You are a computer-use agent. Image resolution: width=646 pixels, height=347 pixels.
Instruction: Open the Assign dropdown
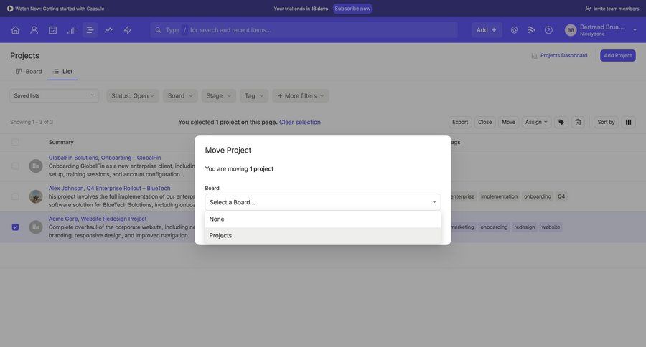click(536, 122)
